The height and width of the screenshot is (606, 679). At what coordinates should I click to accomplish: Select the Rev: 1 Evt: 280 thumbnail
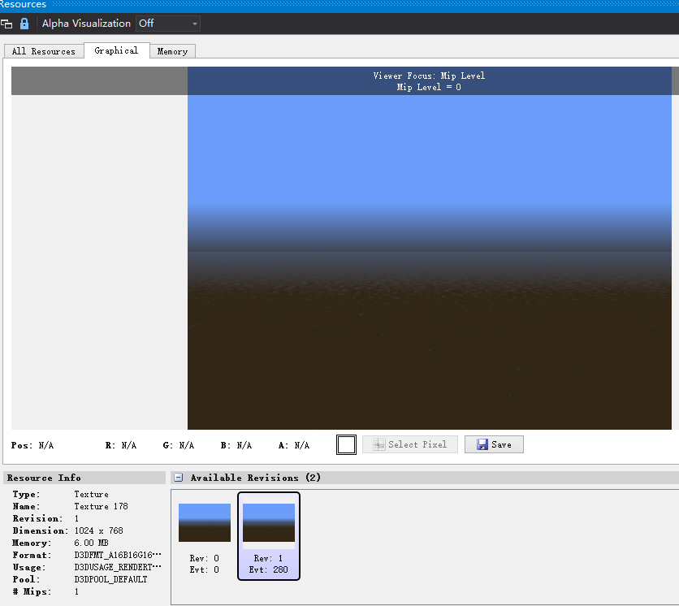click(x=269, y=536)
